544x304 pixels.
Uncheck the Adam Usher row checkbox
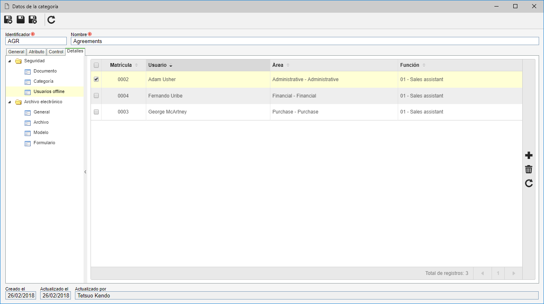pos(96,79)
